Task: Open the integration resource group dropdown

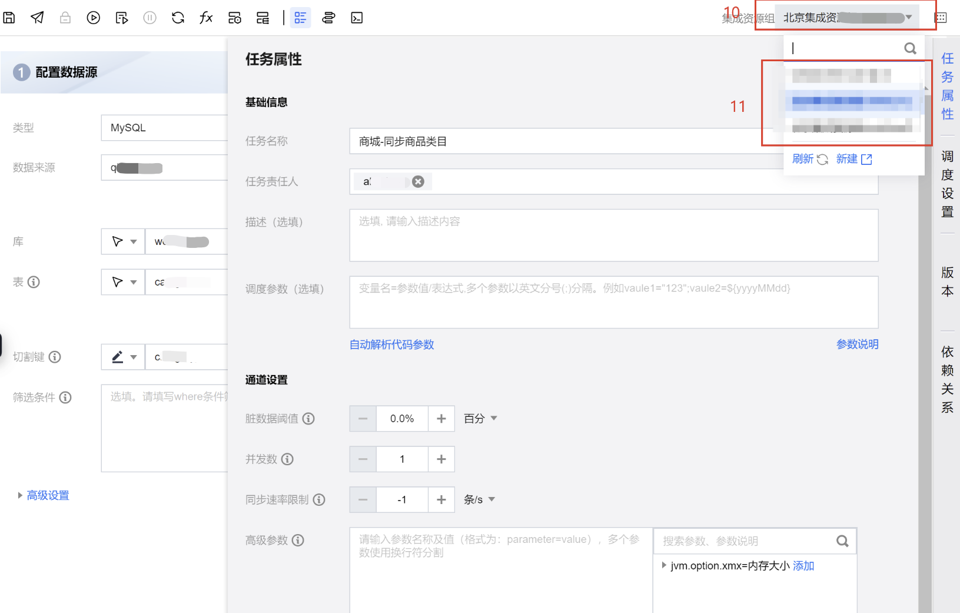Action: click(846, 18)
